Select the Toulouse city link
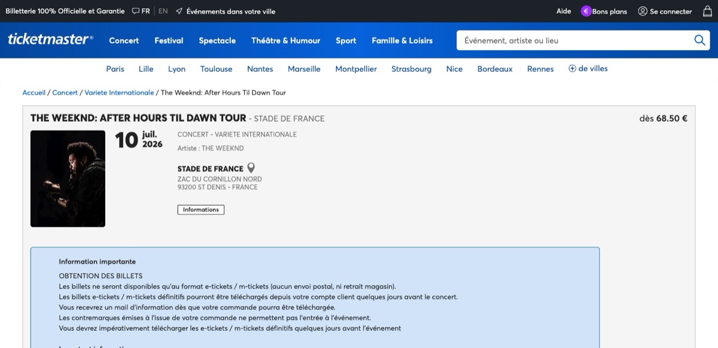 coord(216,69)
